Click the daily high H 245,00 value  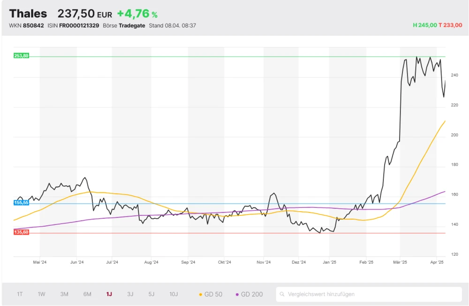coord(424,25)
